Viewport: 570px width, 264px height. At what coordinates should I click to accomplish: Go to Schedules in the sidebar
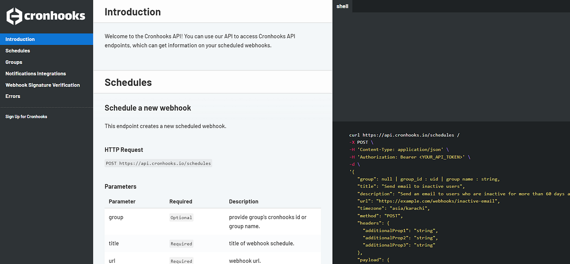(x=18, y=51)
